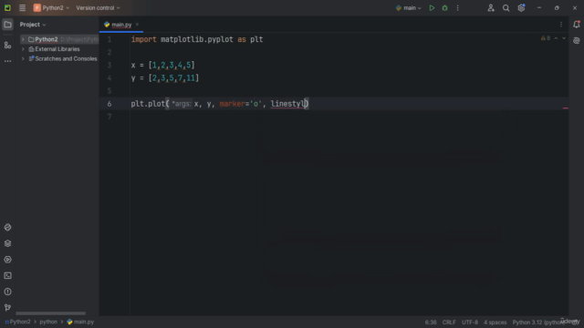
Task: Open line:column 6:36 status widget
Action: (431, 322)
